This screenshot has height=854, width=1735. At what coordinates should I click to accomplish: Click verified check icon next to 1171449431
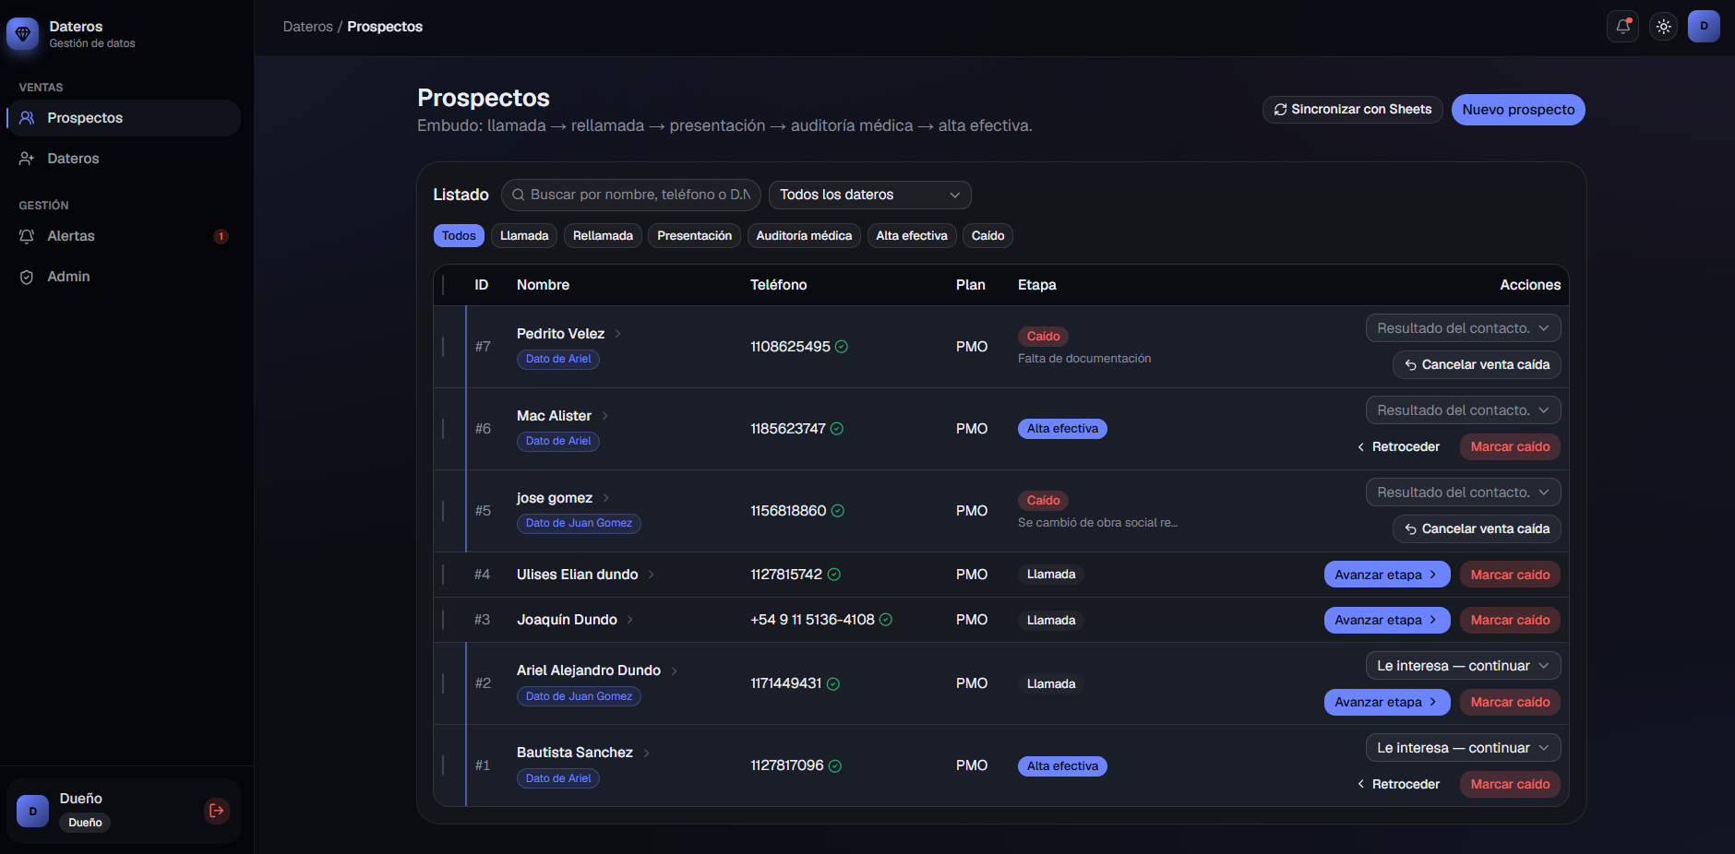pyautogui.click(x=833, y=683)
